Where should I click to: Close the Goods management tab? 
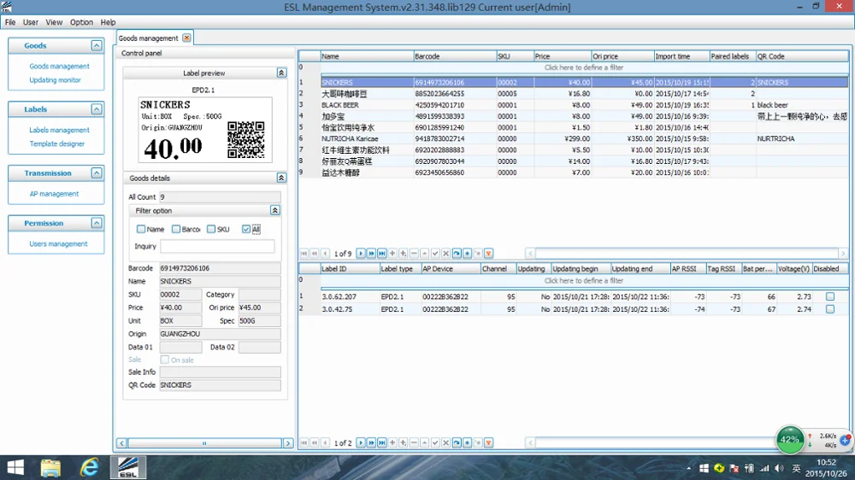pyautogui.click(x=186, y=38)
